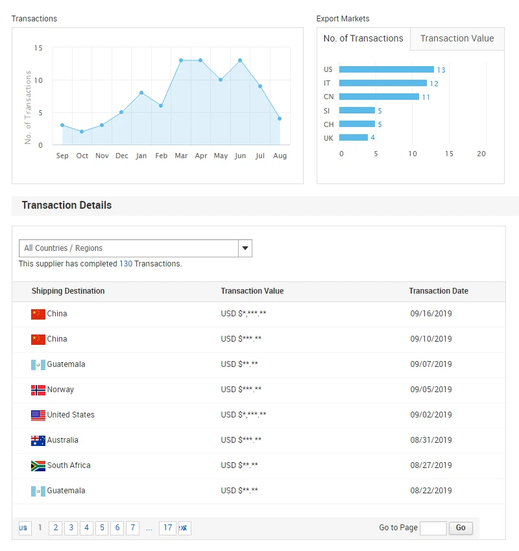The image size is (519, 551).
Task: Go to page 2 of transactions
Action: tap(56, 528)
